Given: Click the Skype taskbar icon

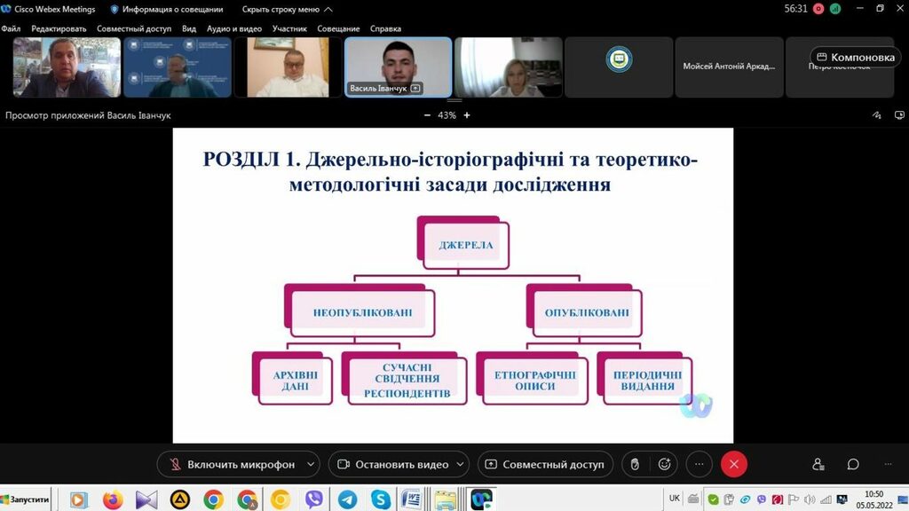Looking at the screenshot, I should 381,499.
